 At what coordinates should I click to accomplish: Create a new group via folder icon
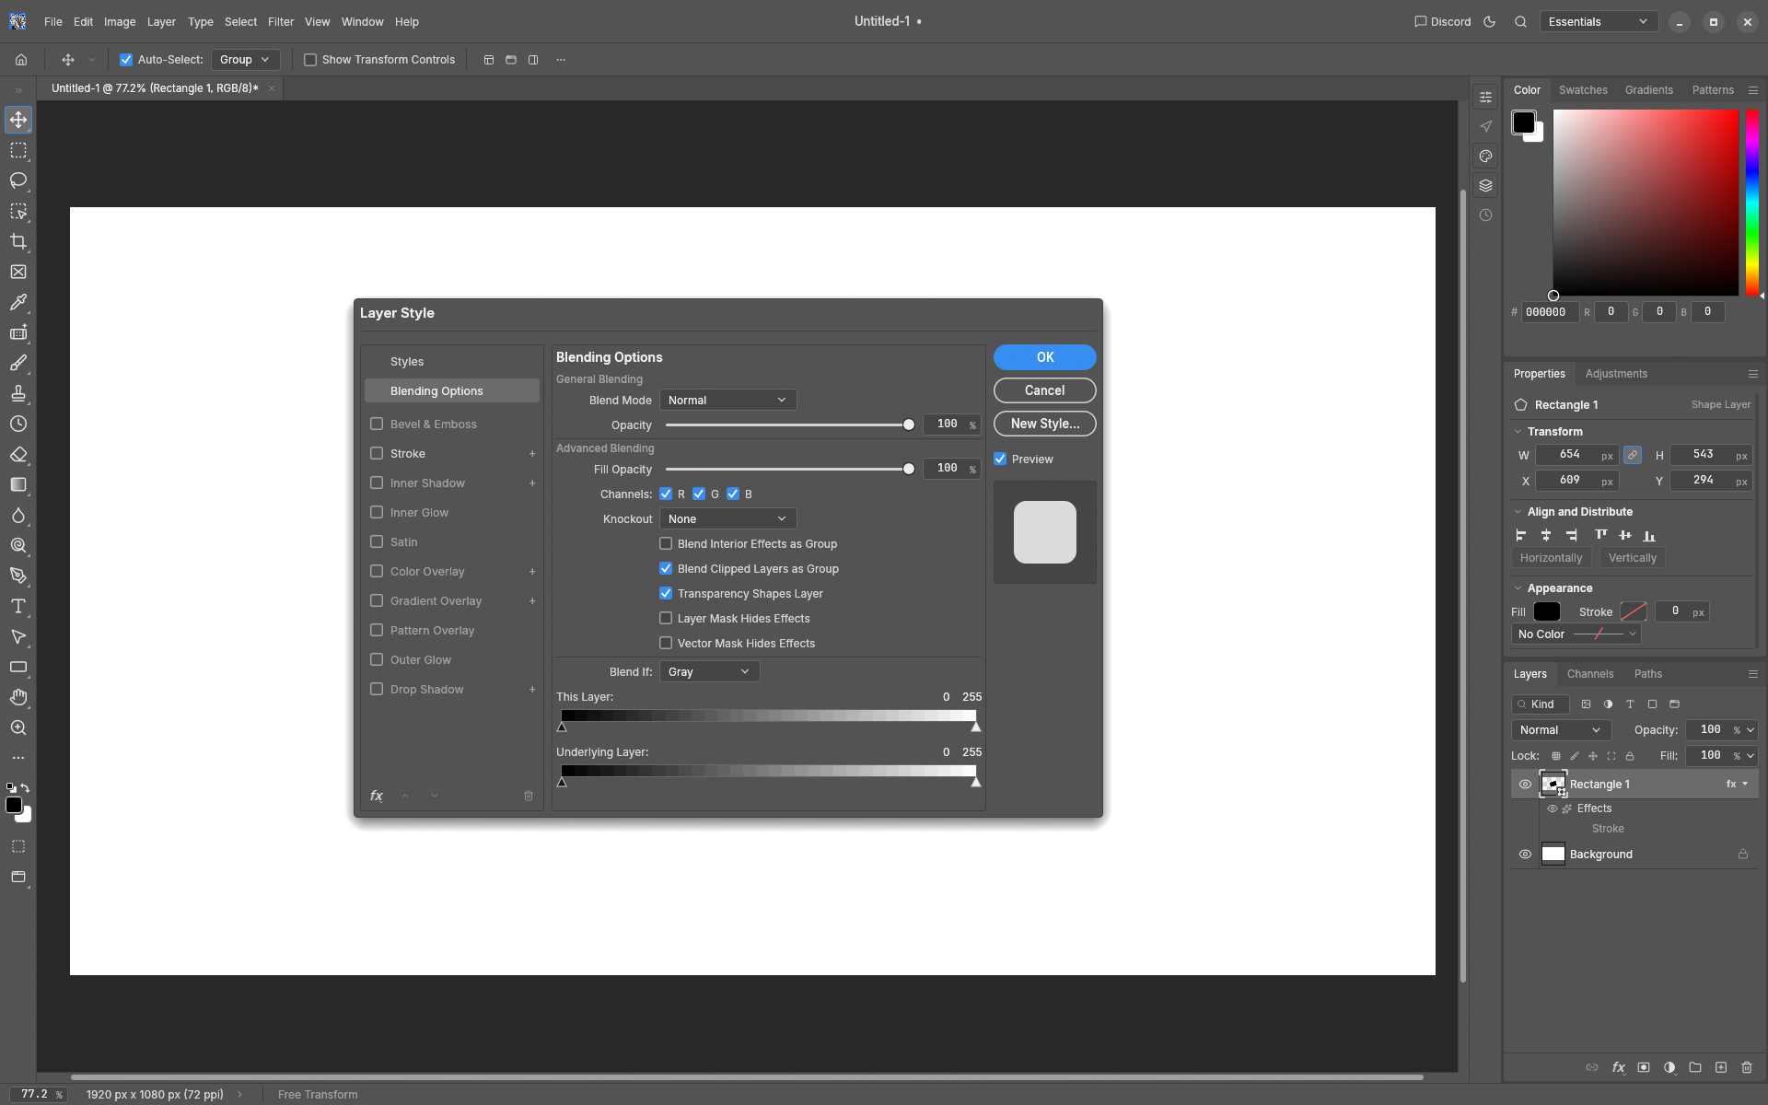pyautogui.click(x=1695, y=1067)
